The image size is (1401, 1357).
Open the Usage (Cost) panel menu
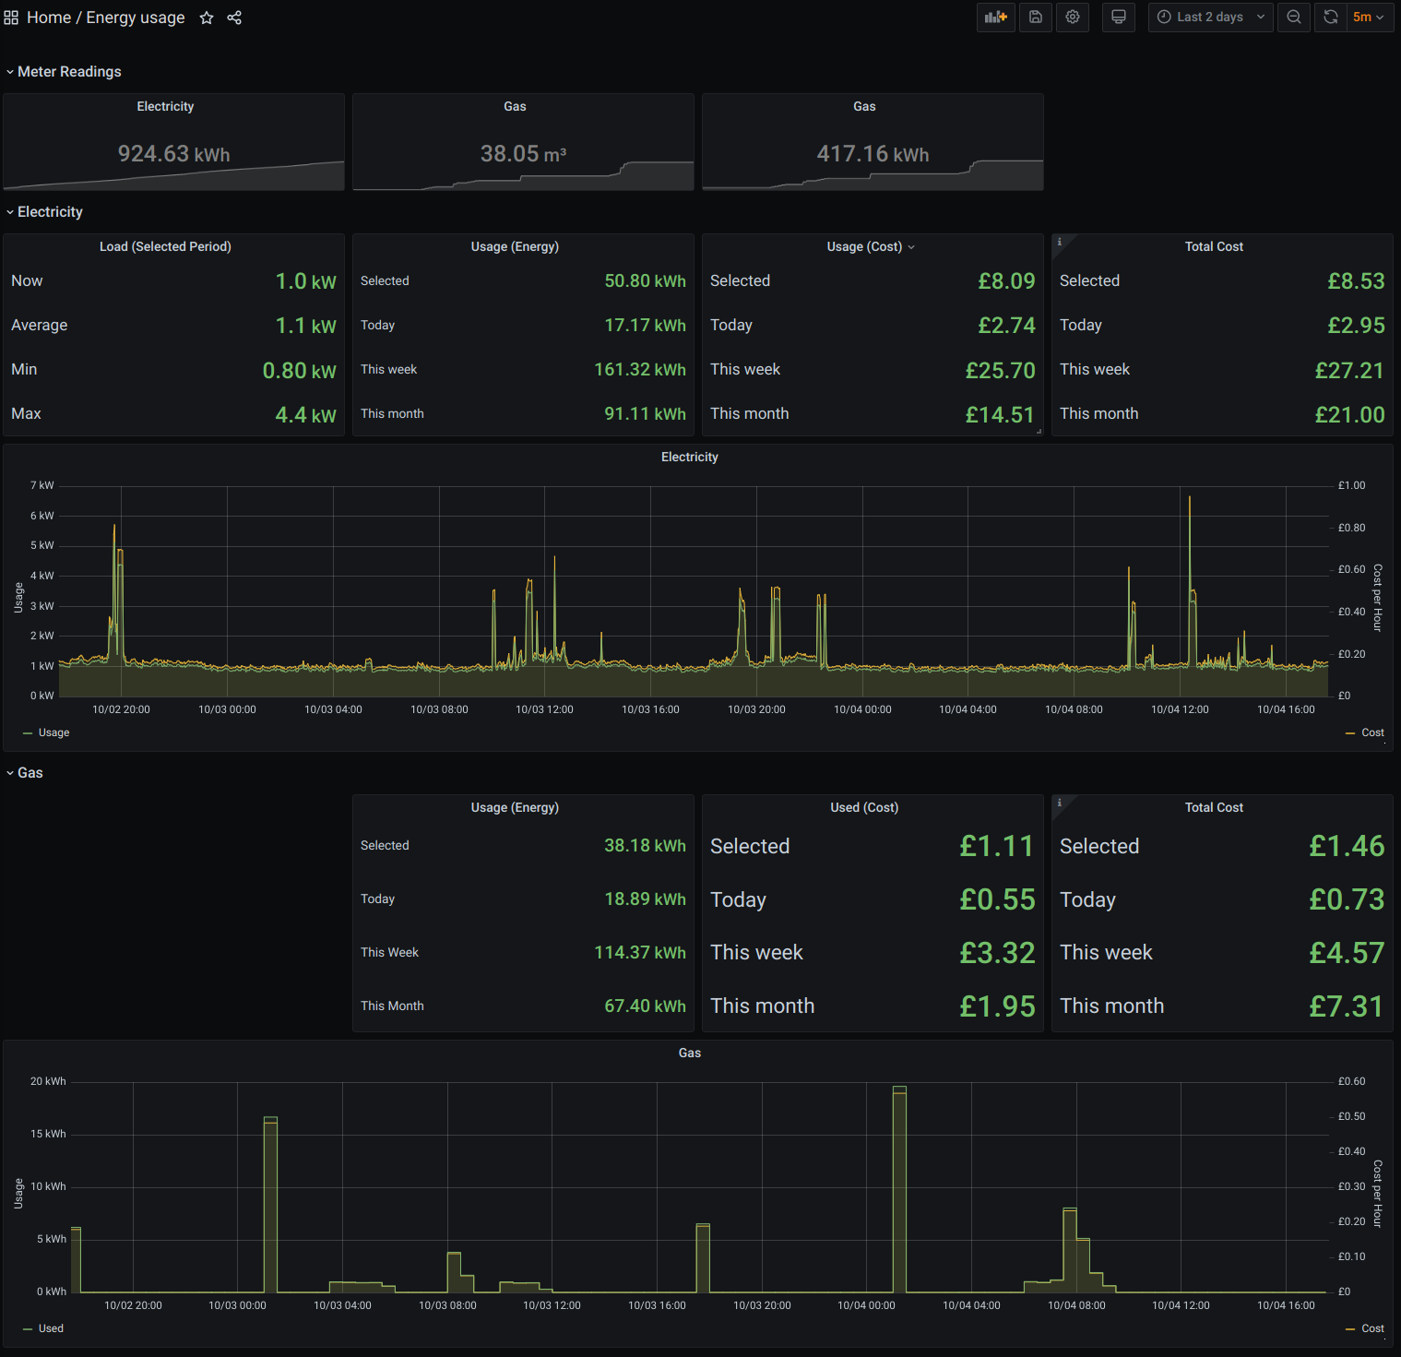911,246
